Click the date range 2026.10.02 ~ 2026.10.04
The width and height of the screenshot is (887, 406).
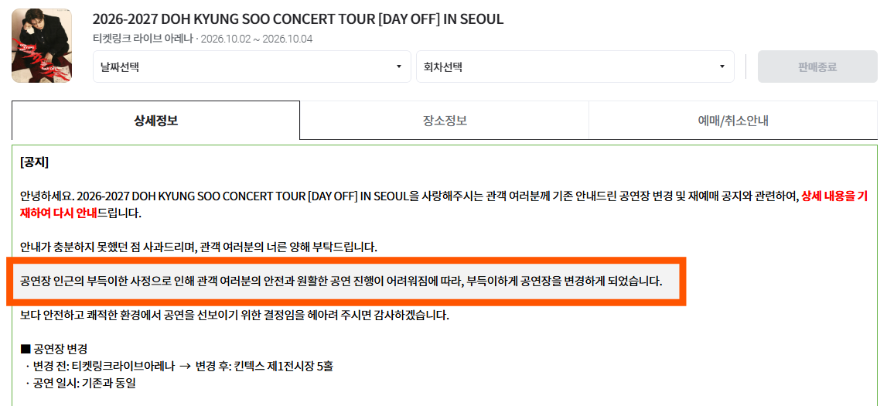tap(257, 39)
